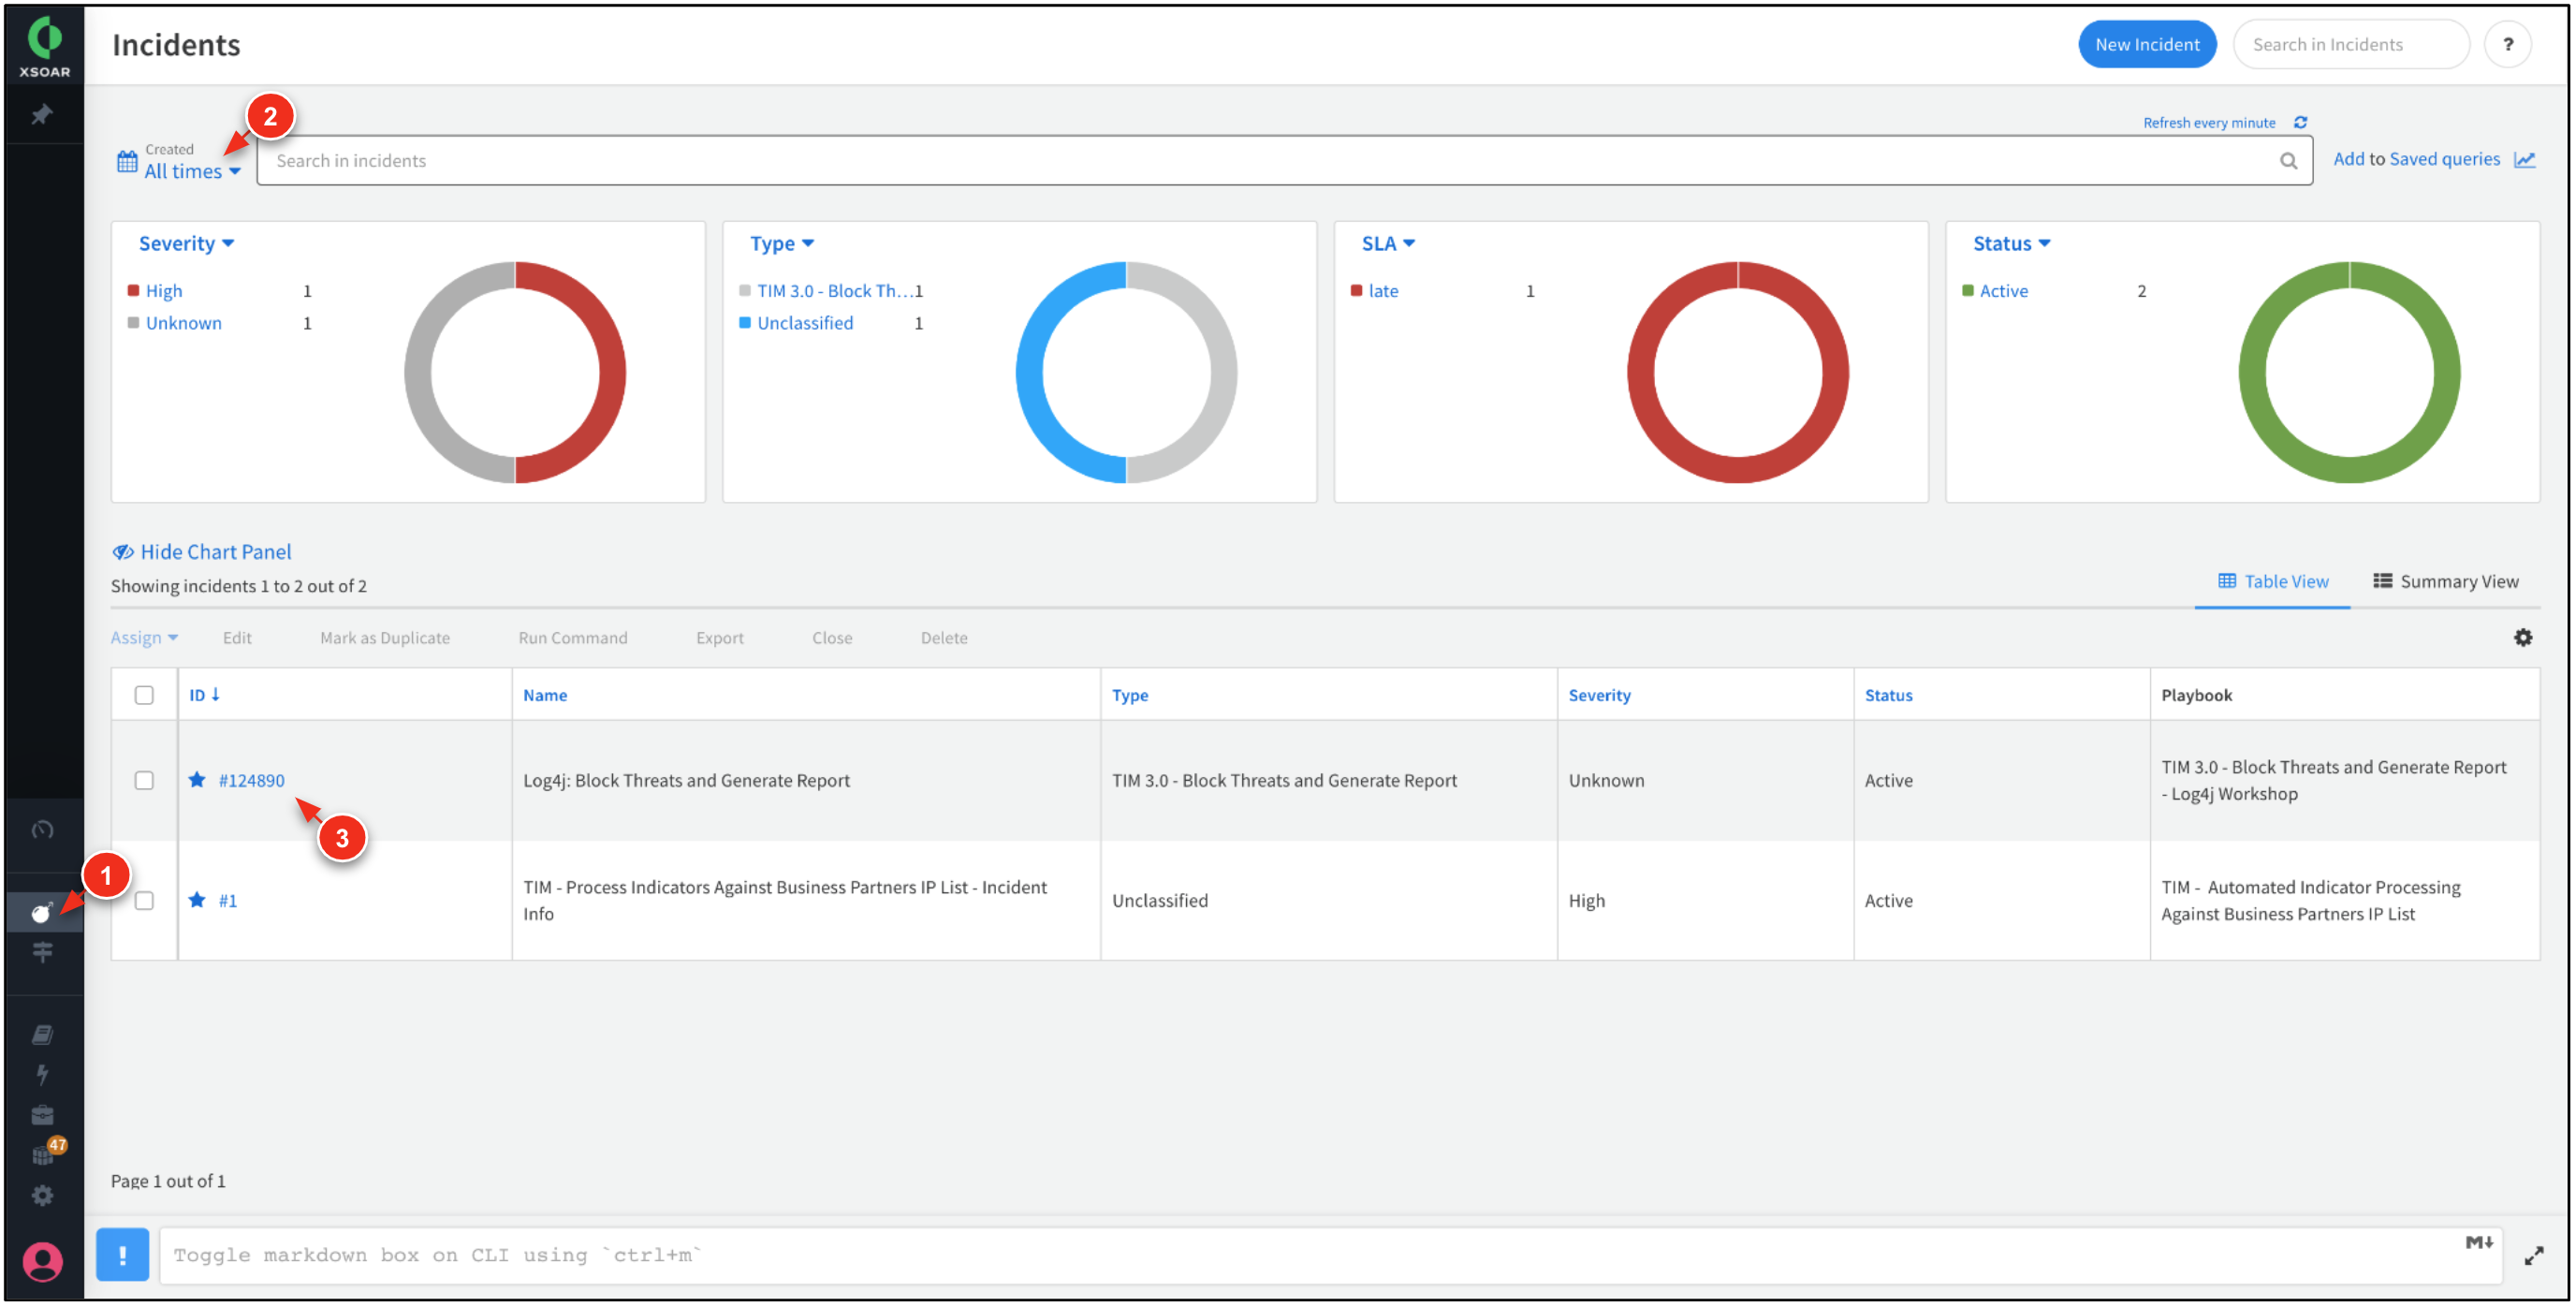The width and height of the screenshot is (2576, 1307).
Task: Click the star icon for incident #124890
Action: pyautogui.click(x=197, y=780)
